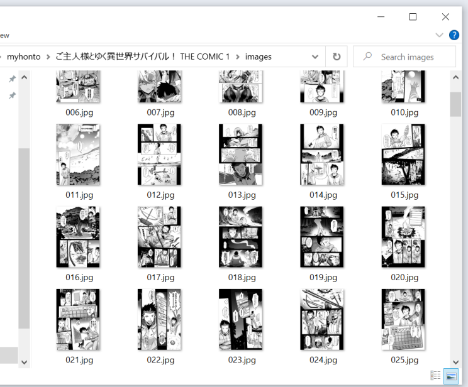Close the File Explorer window
Screen dimensions: 468x387
(445, 17)
